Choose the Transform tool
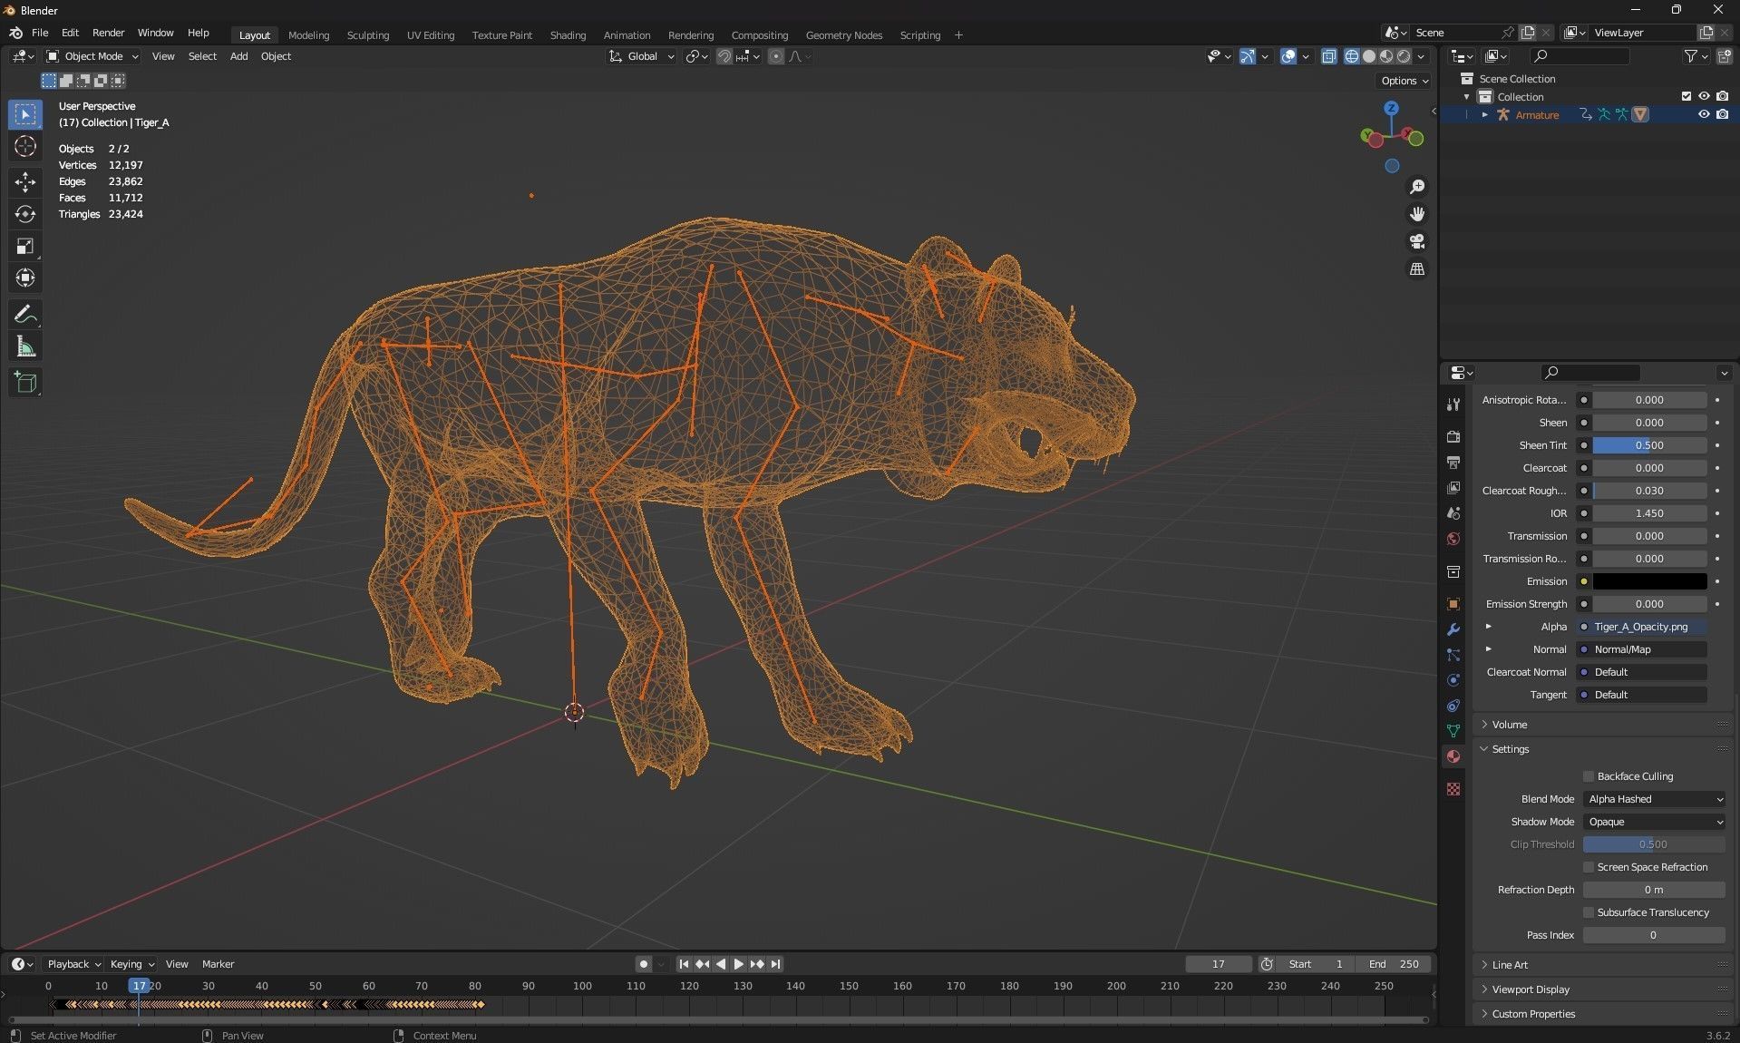Screen dimensions: 1740x1043 pyautogui.click(x=25, y=278)
